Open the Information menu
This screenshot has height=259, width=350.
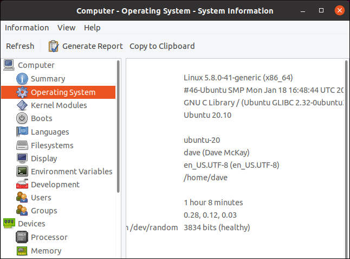tap(27, 28)
